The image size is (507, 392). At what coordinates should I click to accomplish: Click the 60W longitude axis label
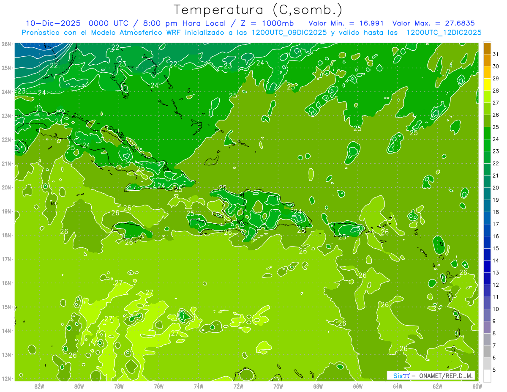click(x=477, y=386)
